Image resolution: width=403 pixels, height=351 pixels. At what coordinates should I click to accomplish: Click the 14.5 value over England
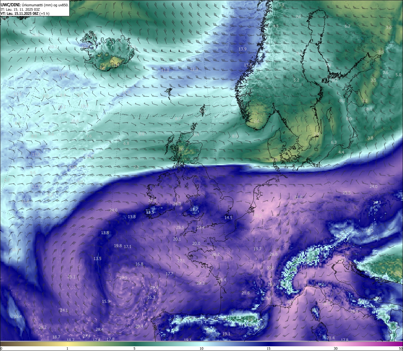point(228,218)
